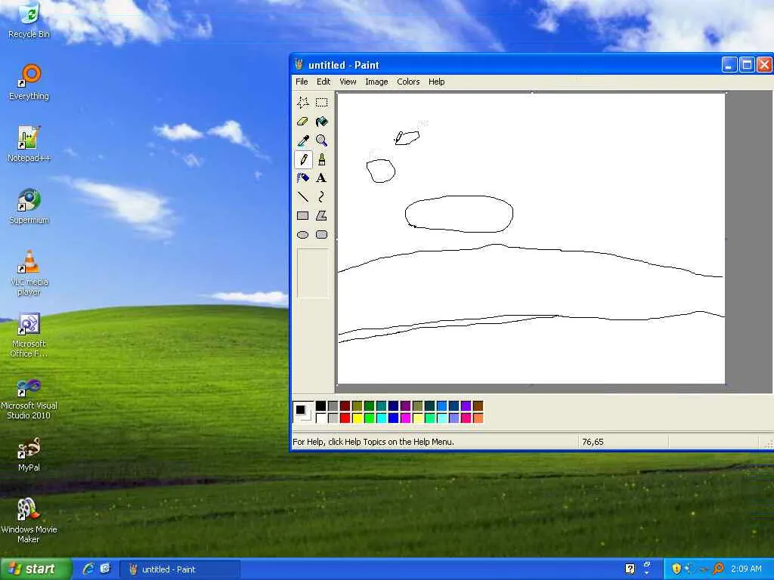Choose the bright red color swatch
This screenshot has height=580, width=774.
[345, 418]
